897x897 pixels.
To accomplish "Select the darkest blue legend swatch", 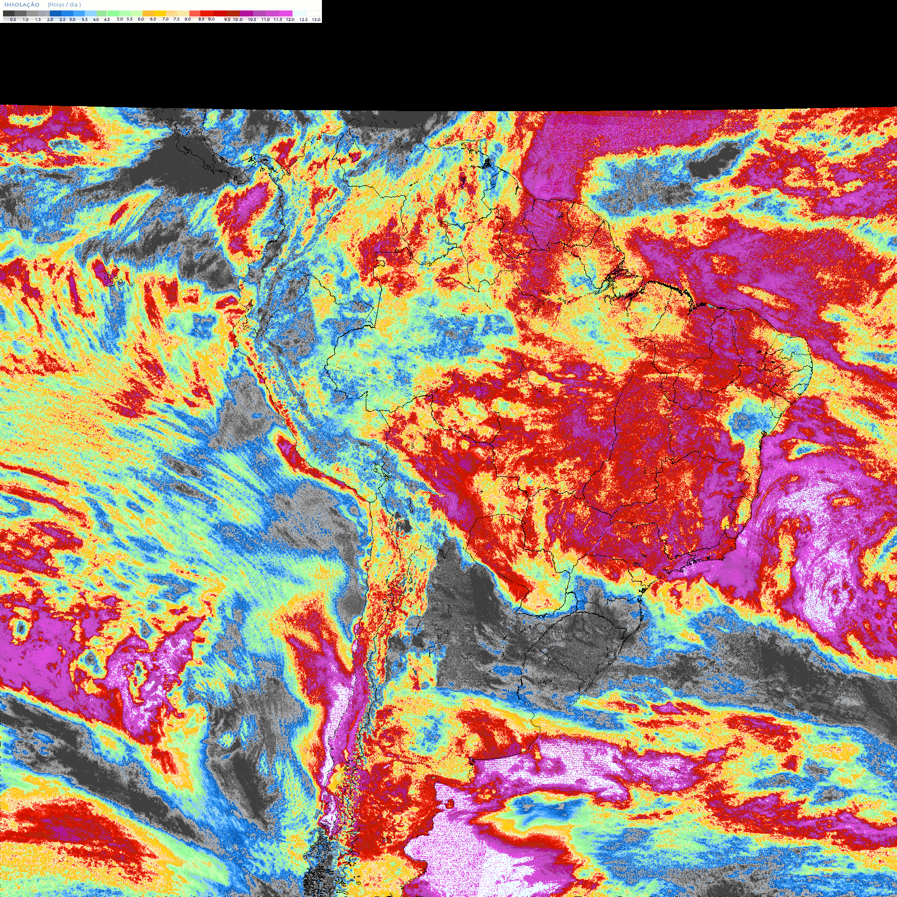I will pos(55,13).
